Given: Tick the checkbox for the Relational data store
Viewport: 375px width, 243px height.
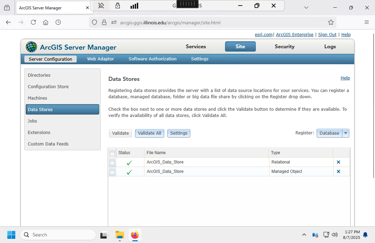Looking at the screenshot, I should coord(112,162).
